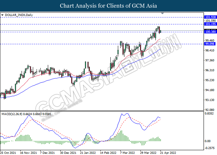Click the 0.8352 MACD scale value
This screenshot has width=217, height=155.
click(x=210, y=113)
